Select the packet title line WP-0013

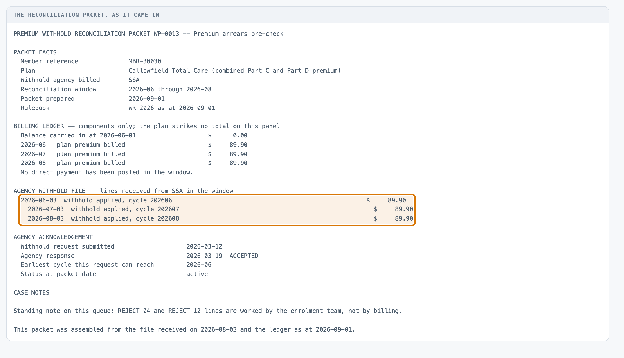(148, 34)
